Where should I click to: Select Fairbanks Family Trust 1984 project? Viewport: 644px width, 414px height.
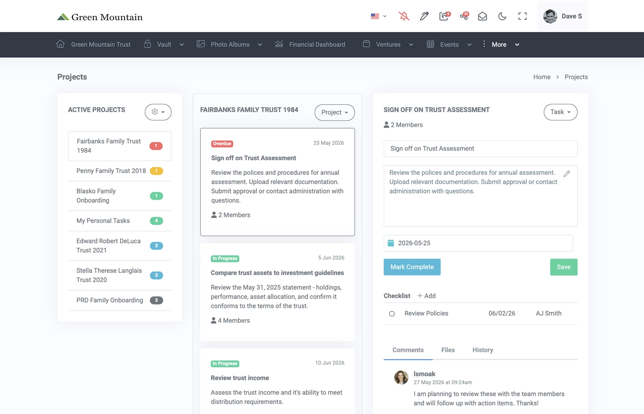pos(120,146)
